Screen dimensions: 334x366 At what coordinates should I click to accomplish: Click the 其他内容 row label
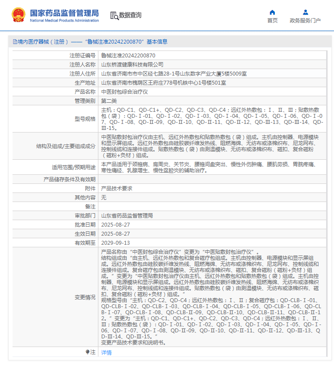point(85,198)
